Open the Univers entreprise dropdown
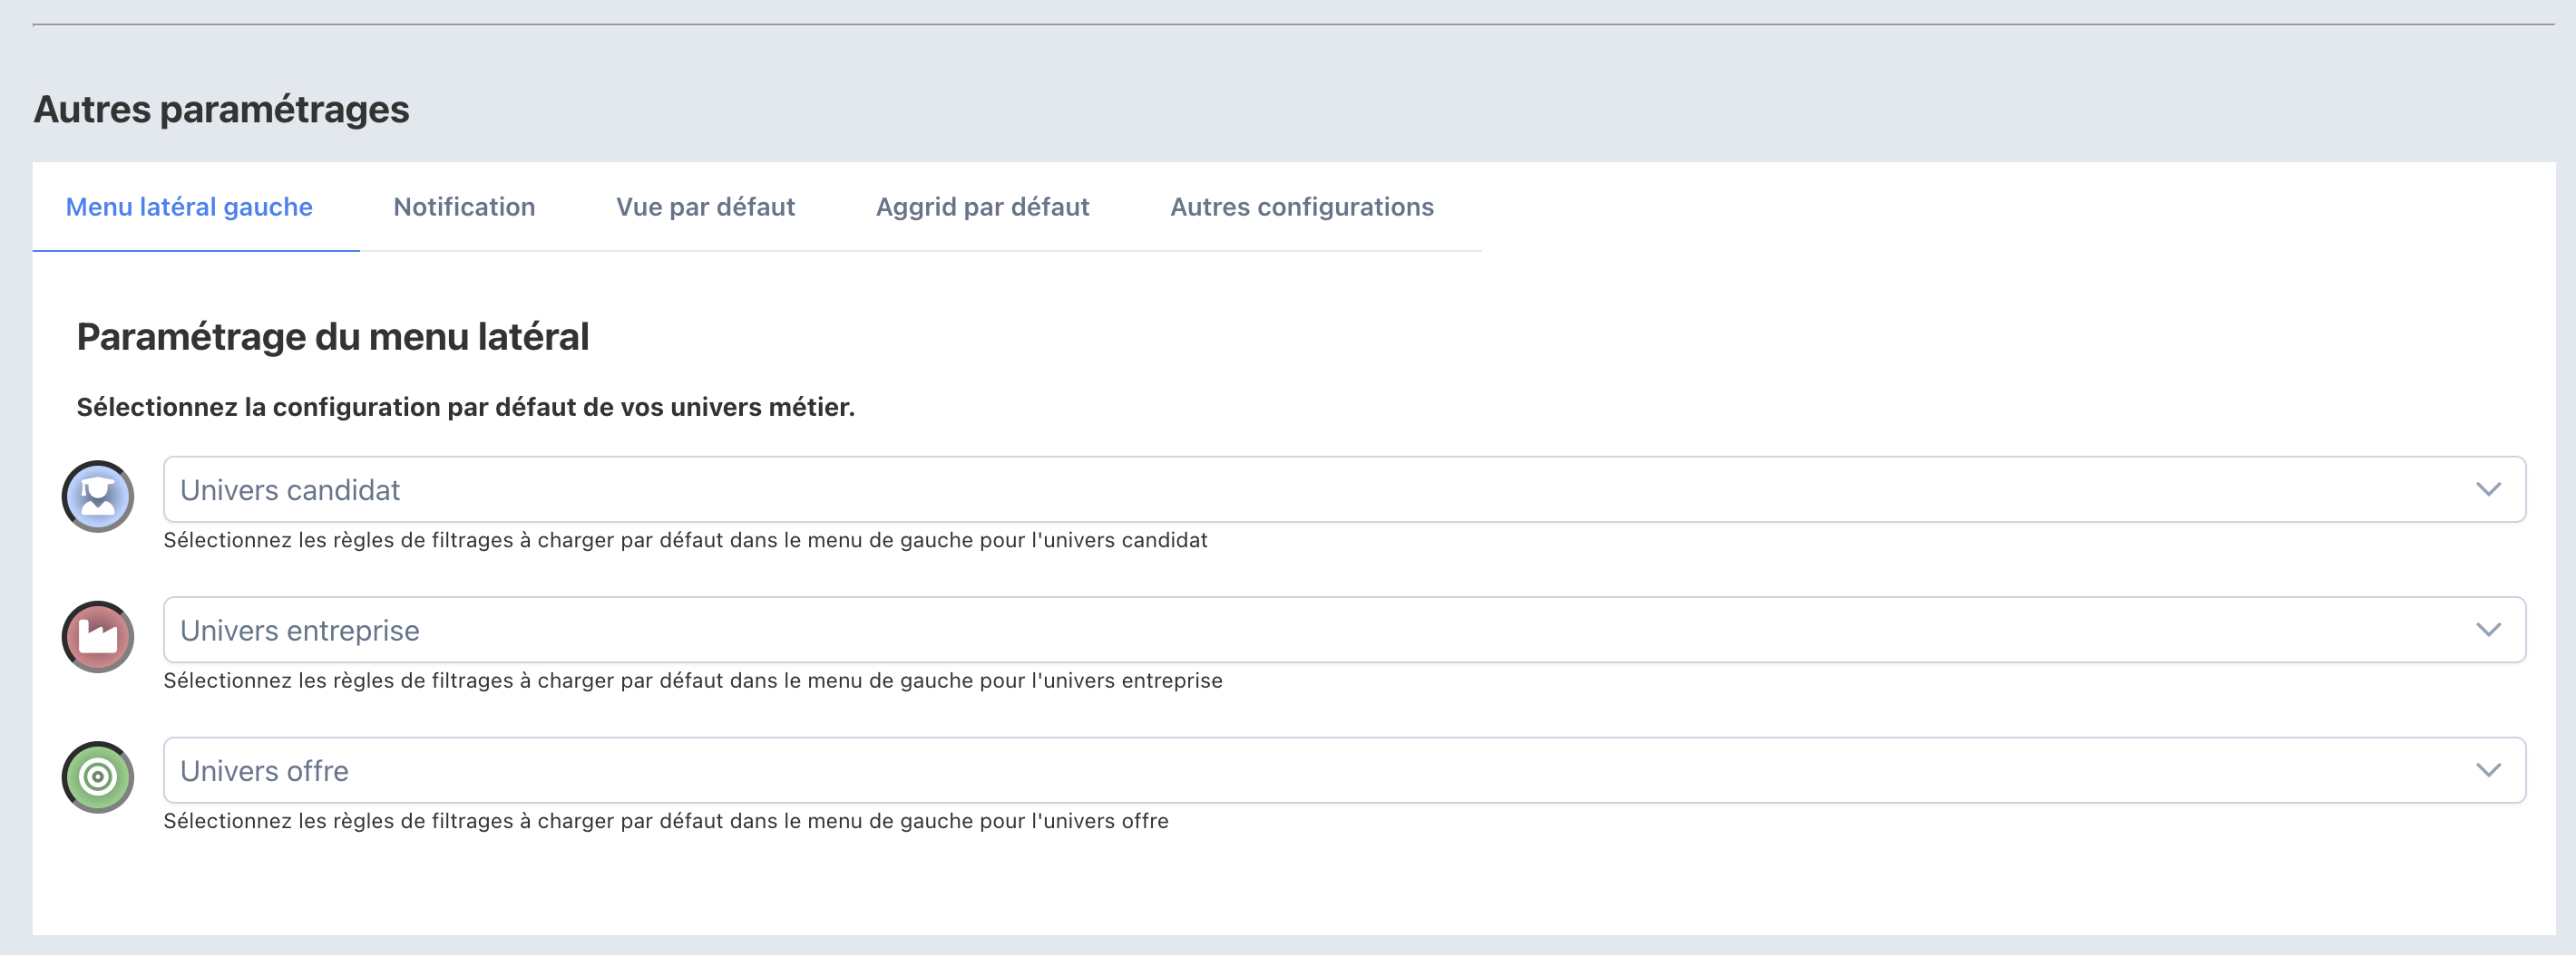Image resolution: width=2576 pixels, height=955 pixels. [1344, 631]
